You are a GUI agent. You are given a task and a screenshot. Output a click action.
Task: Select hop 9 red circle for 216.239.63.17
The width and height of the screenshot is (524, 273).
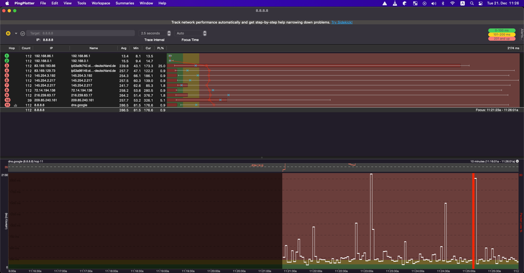point(7,95)
